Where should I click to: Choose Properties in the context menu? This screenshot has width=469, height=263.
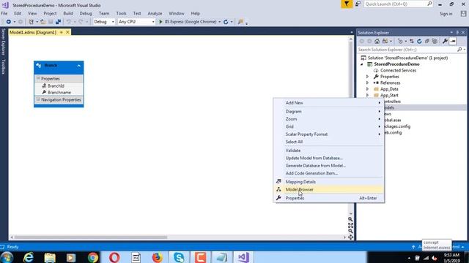329,198
